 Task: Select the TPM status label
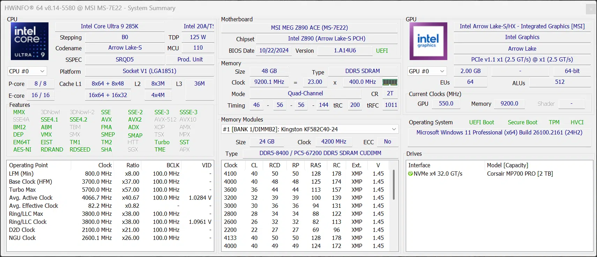tap(554, 122)
